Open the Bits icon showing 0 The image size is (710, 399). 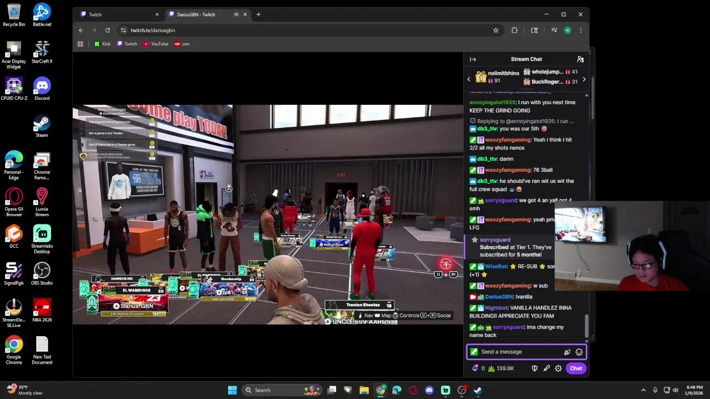point(478,368)
